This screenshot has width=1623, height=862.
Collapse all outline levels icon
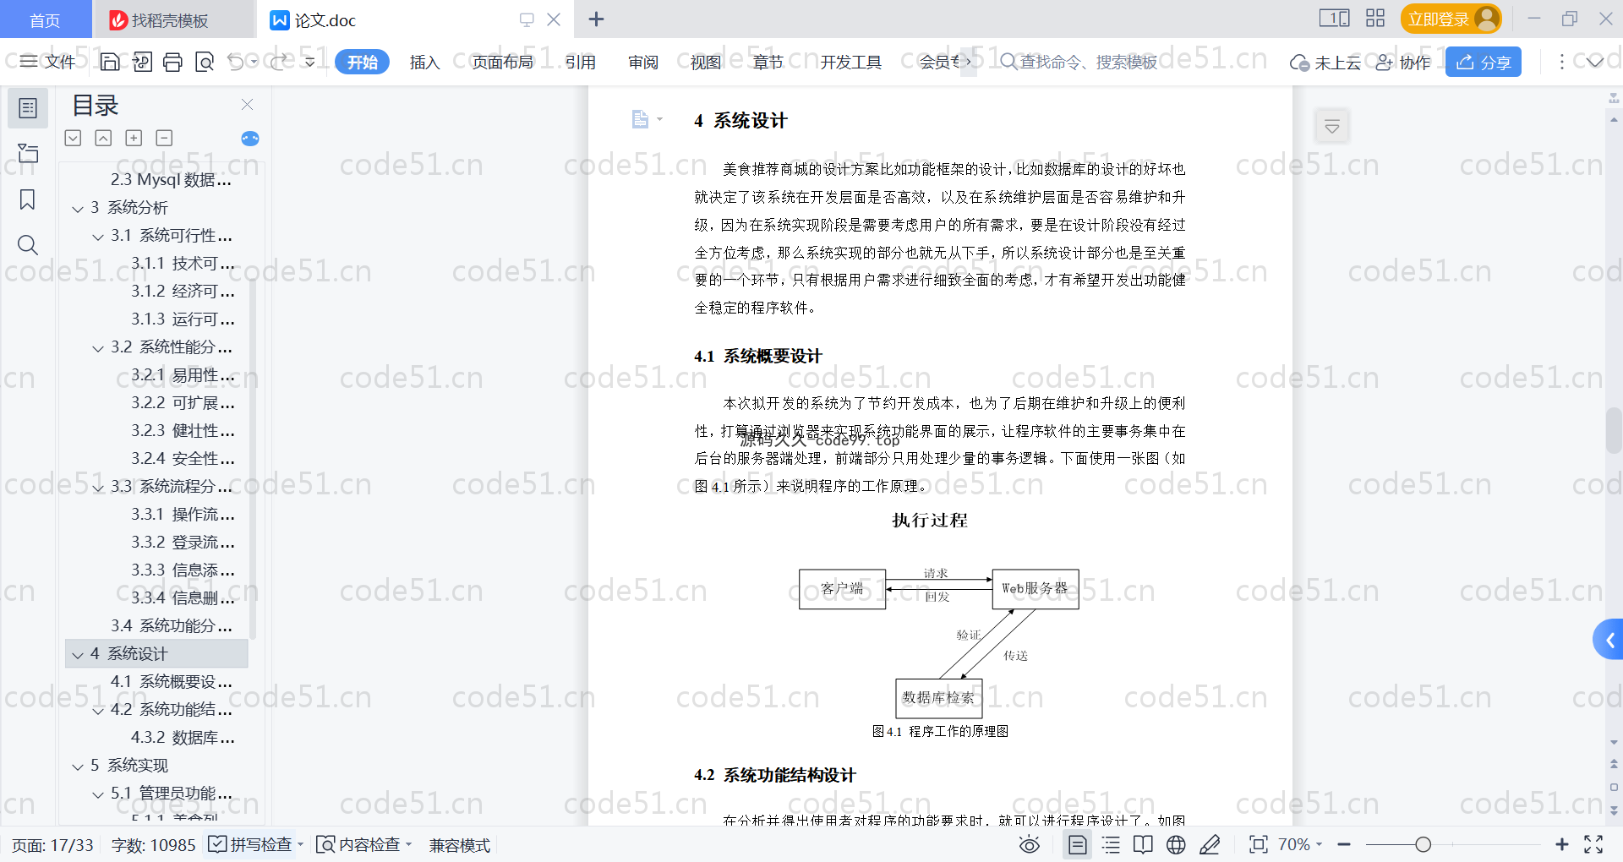point(103,138)
